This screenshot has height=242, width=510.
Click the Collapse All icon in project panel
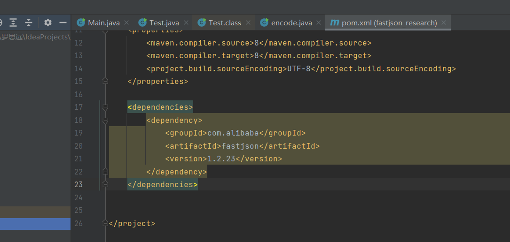(29, 23)
